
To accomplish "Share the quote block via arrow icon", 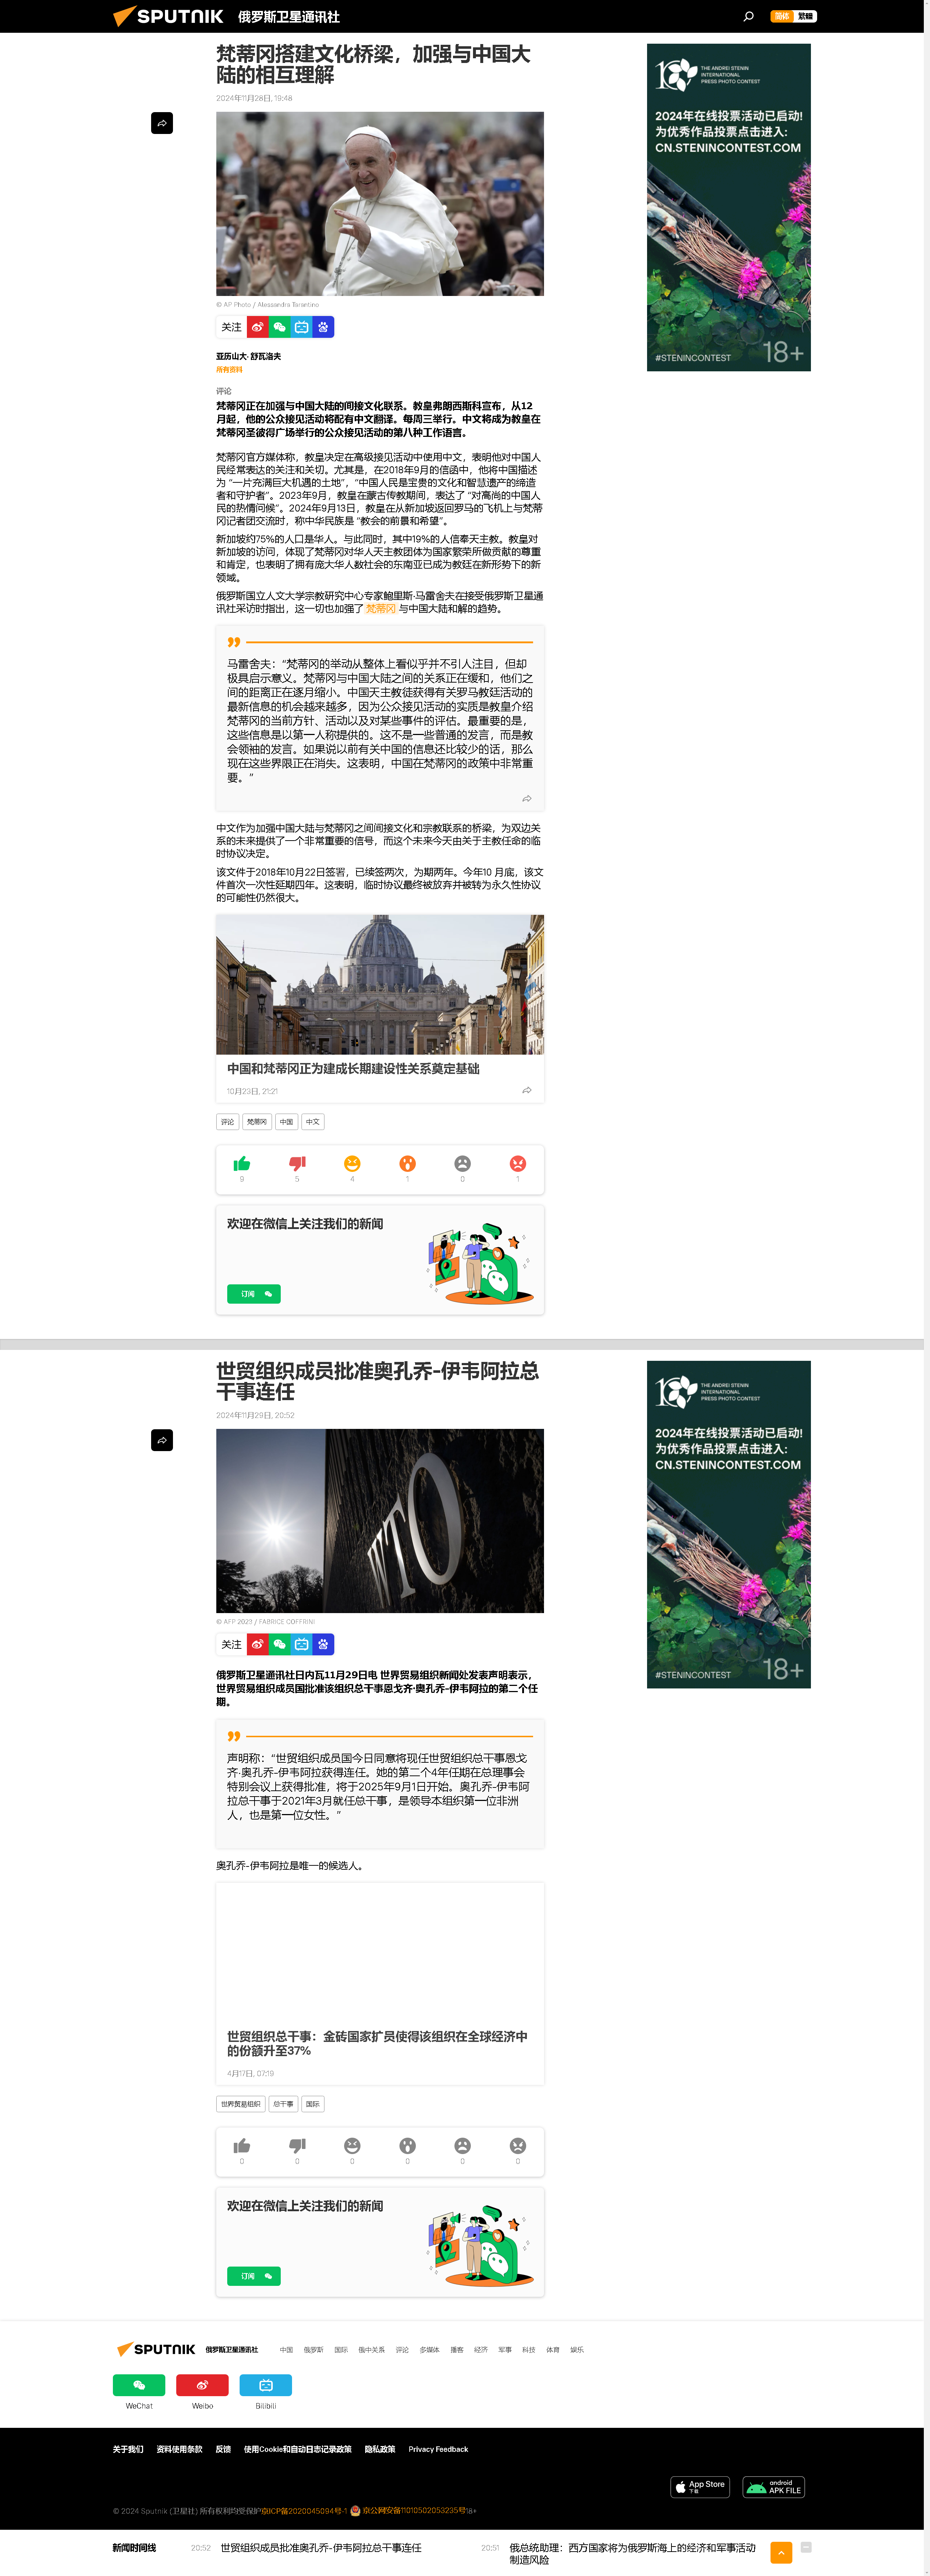I will [x=526, y=799].
